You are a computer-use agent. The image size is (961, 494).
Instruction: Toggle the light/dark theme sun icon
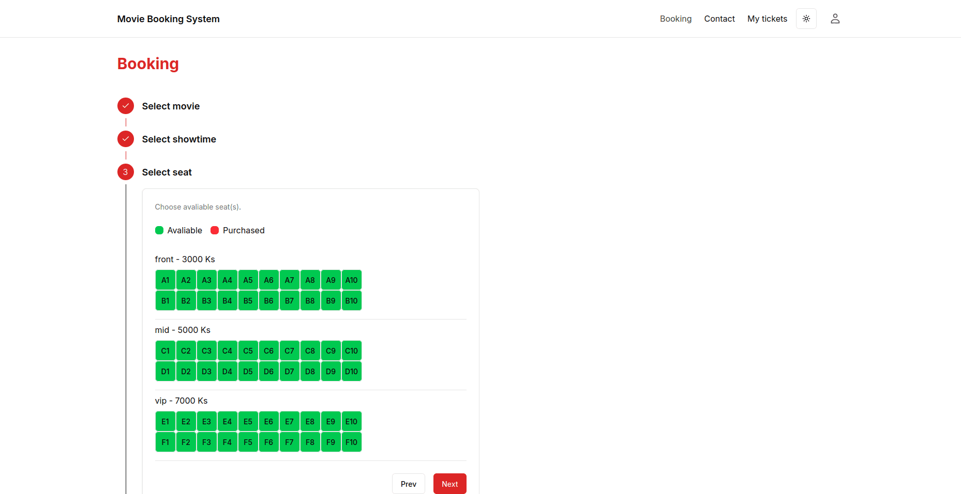coord(806,19)
